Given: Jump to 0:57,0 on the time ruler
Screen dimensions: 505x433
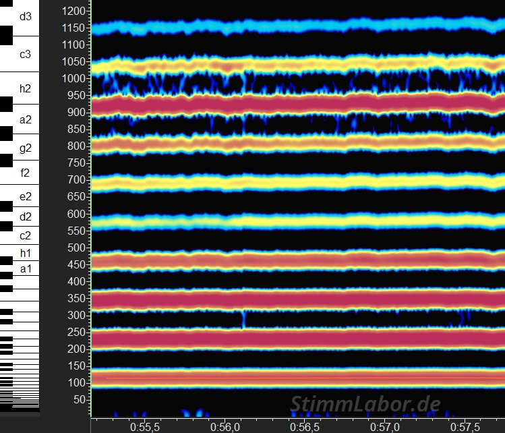Looking at the screenshot, I should (386, 427).
